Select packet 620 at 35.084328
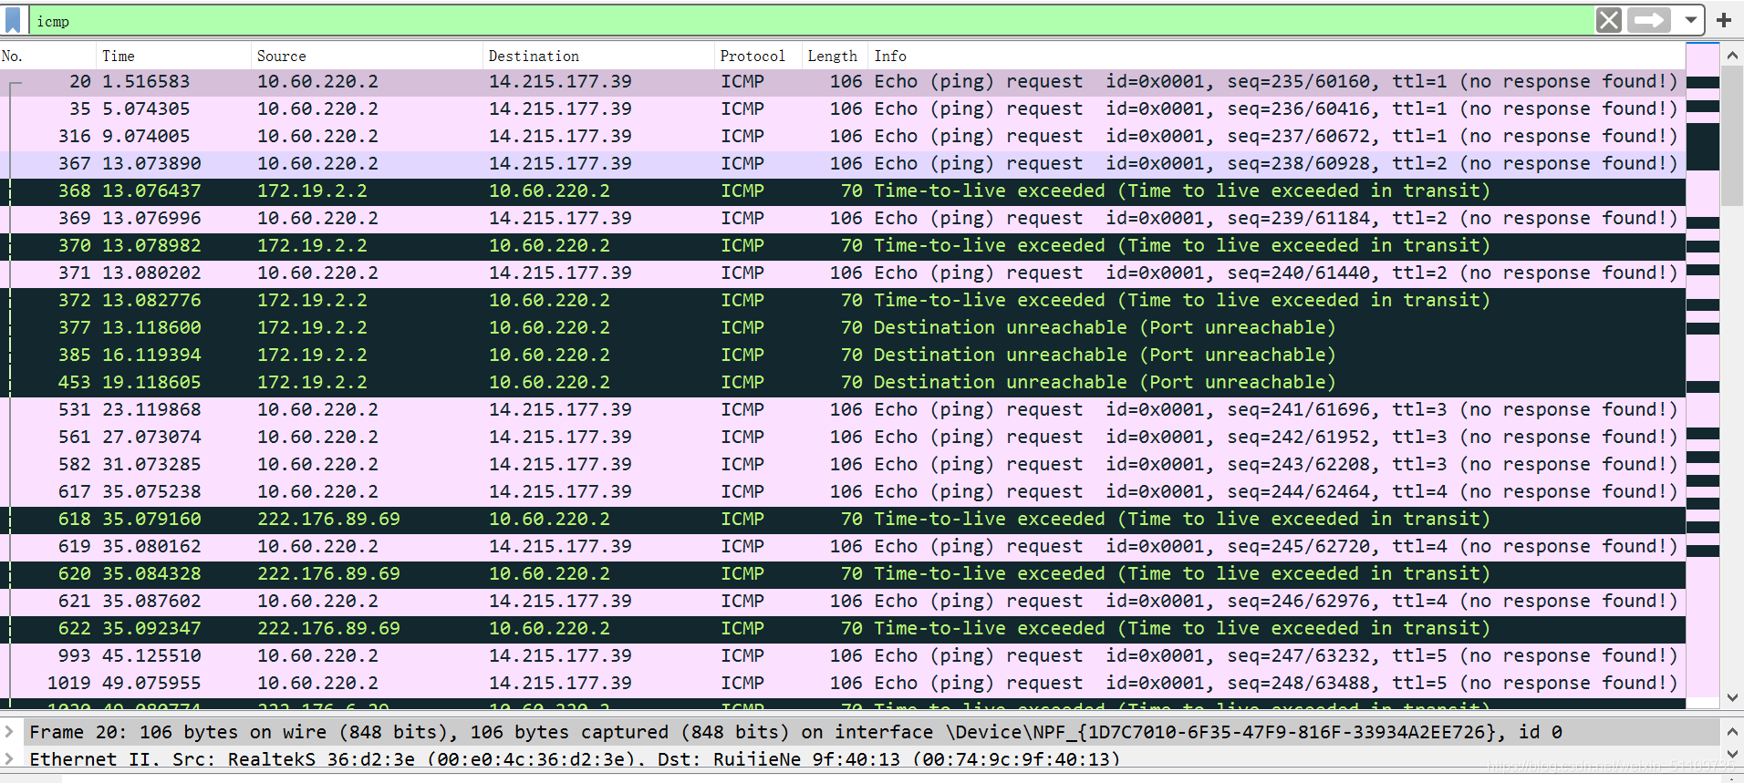This screenshot has height=783, width=1744. pos(843,574)
